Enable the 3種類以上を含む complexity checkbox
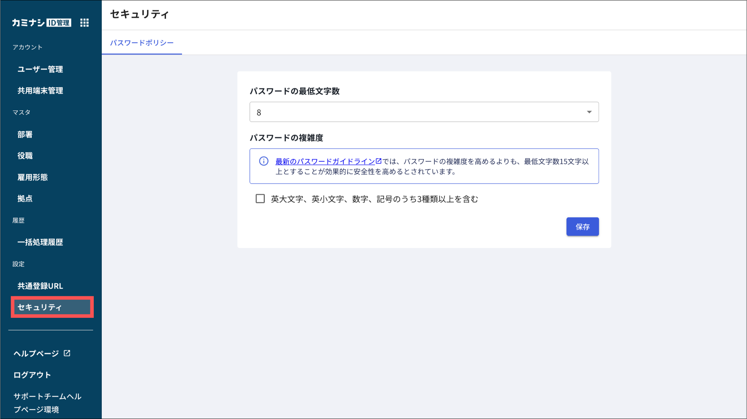 coord(260,199)
